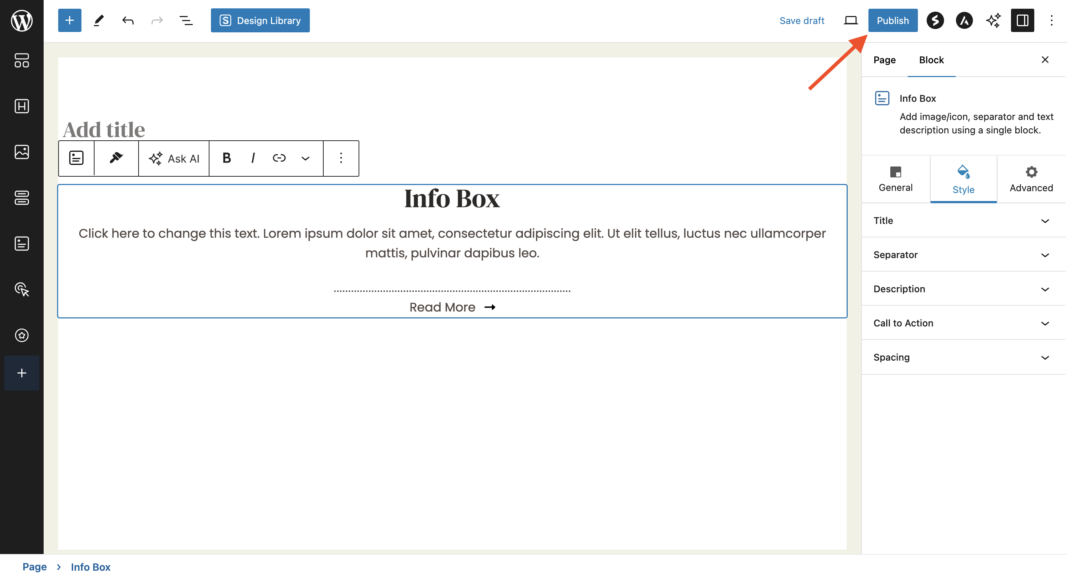1067x578 pixels.
Task: Click the undo arrow icon
Action: coord(128,20)
